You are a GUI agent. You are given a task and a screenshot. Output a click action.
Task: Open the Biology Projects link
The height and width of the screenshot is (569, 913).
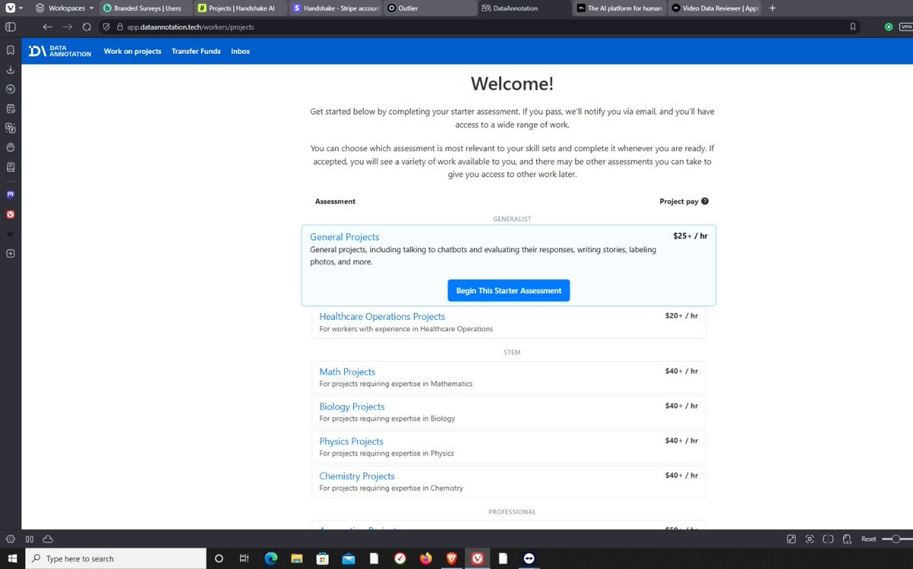[352, 407]
